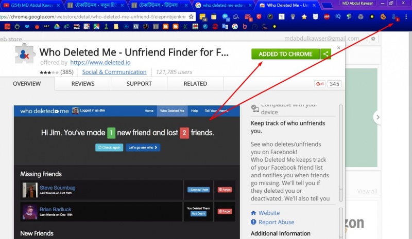Open the KV bookmark icon
Image resolution: width=412 pixels, height=239 pixels.
click(136, 27)
